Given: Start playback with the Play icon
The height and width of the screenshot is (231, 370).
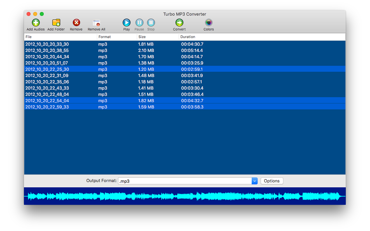Looking at the screenshot, I should [127, 23].
